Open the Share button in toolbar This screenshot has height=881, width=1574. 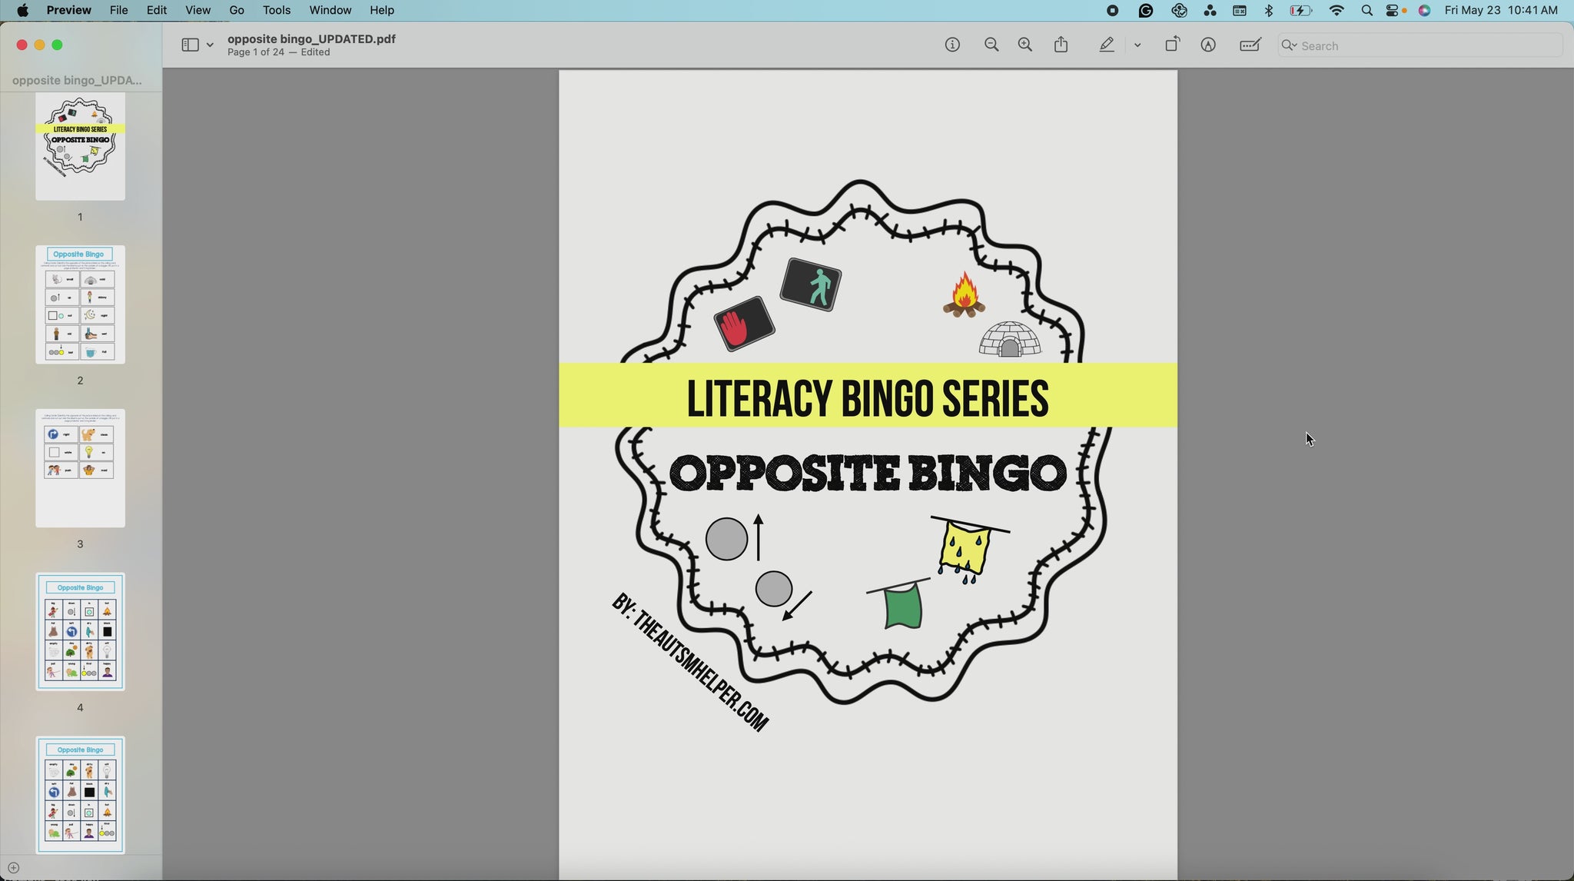[1061, 45]
